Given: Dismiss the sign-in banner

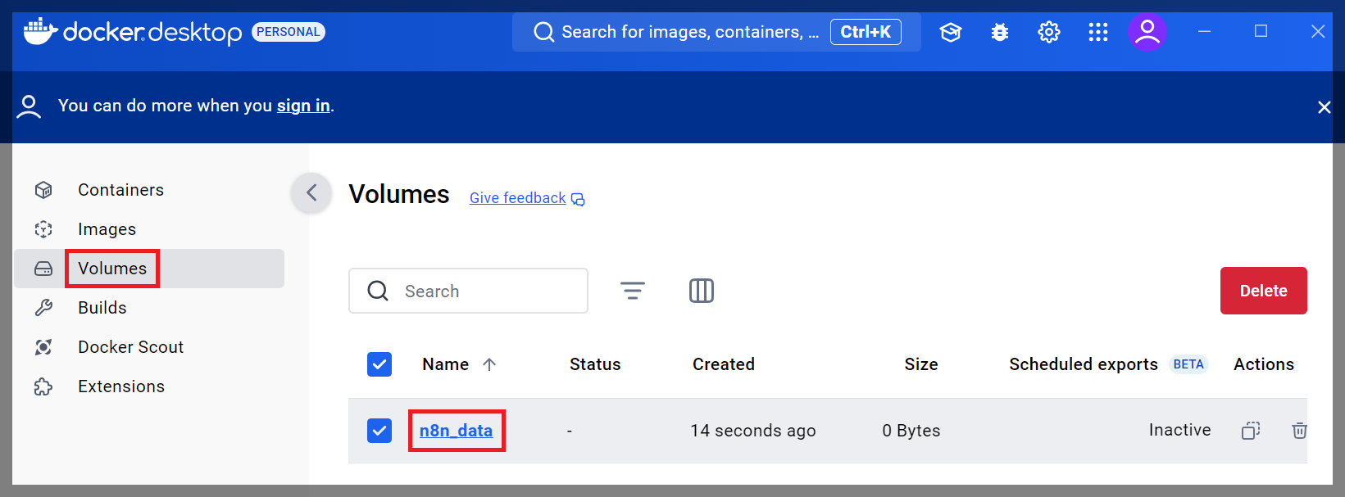Looking at the screenshot, I should click(x=1324, y=107).
